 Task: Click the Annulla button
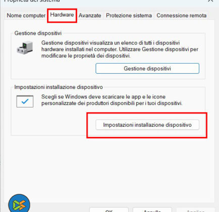tap(152, 210)
